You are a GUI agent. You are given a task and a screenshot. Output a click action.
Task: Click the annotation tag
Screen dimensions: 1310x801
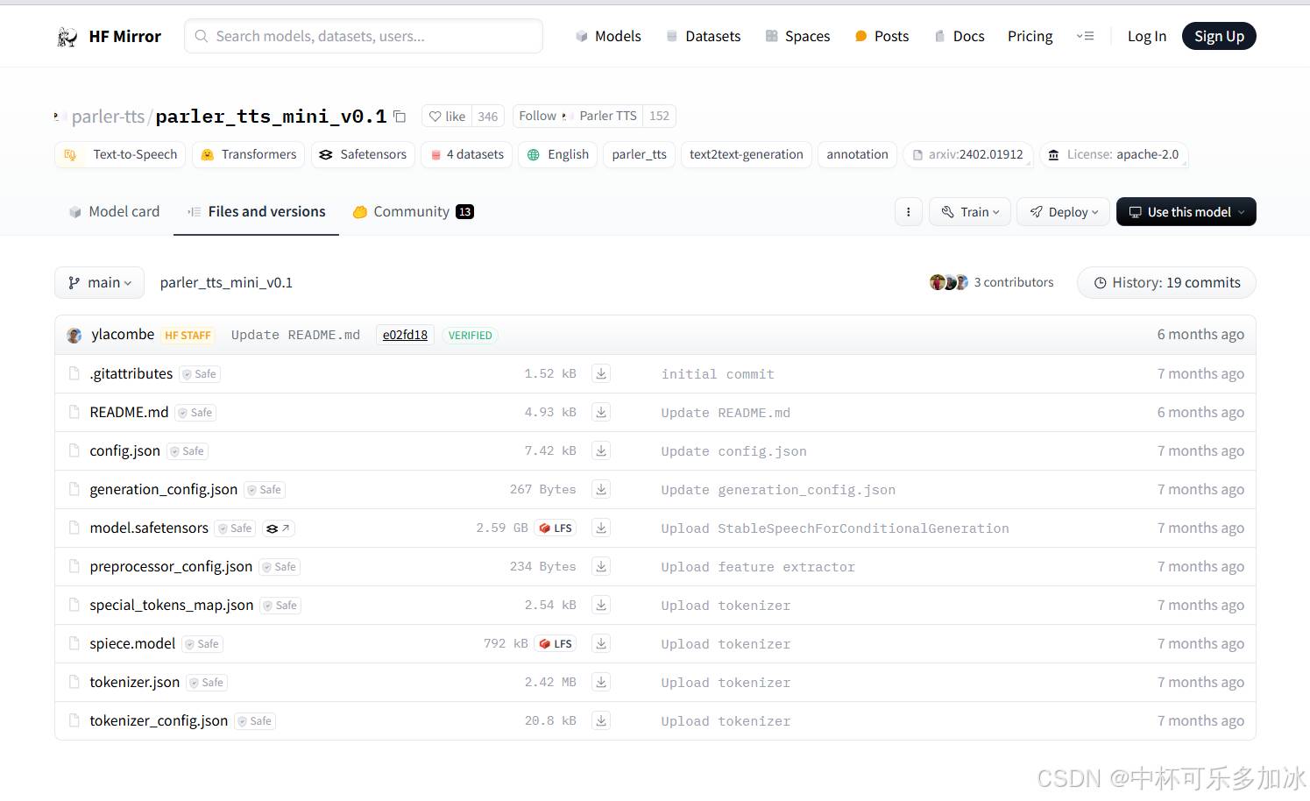pos(857,154)
